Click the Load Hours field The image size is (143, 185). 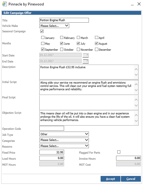(52, 158)
